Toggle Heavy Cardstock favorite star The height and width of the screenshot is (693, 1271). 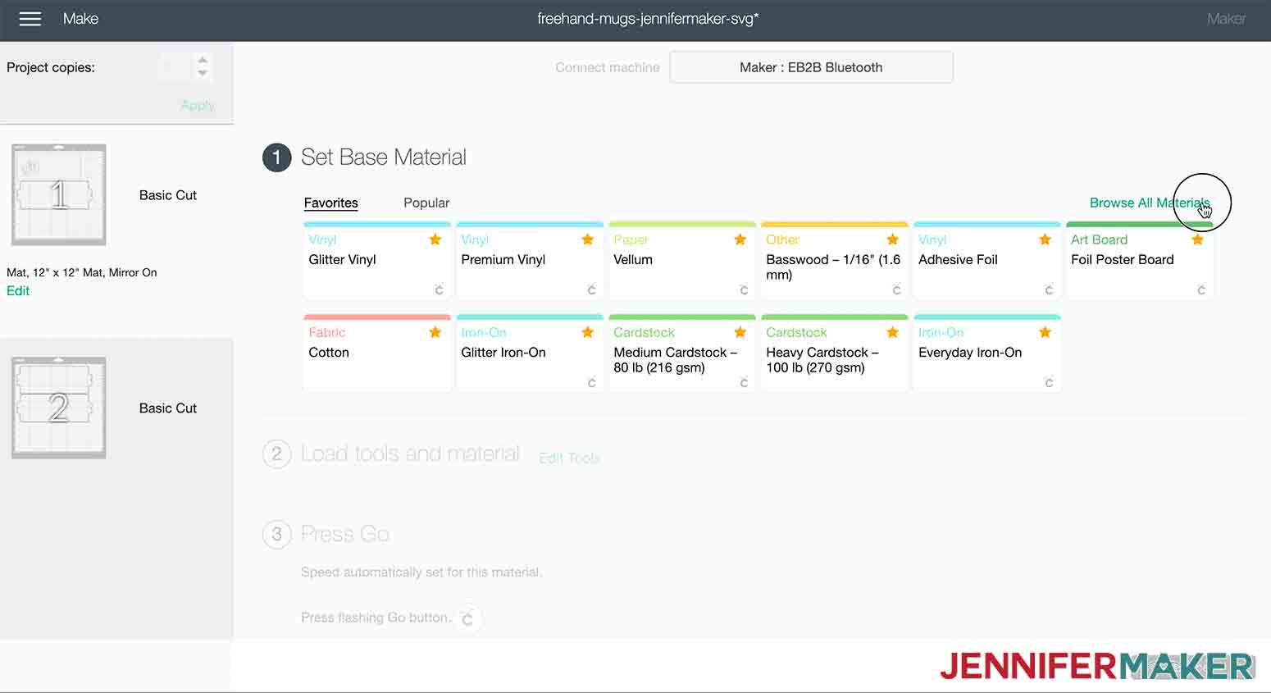click(893, 332)
